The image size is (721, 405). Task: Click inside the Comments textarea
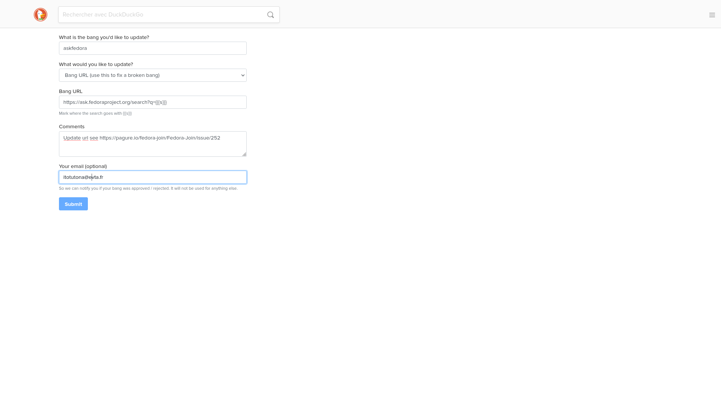(x=153, y=144)
